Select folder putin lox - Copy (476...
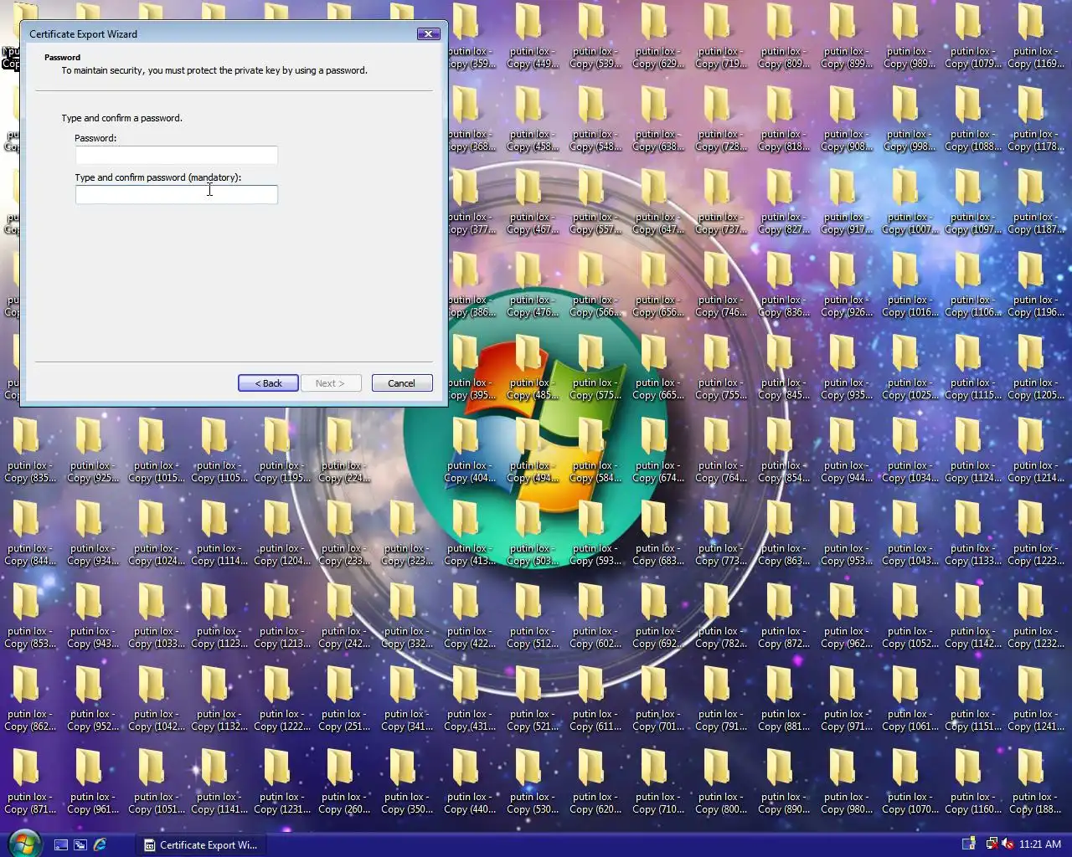Viewport: 1072px width, 857px height. pyautogui.click(x=533, y=285)
